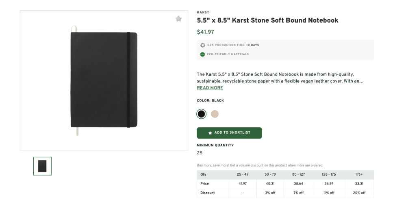The height and width of the screenshot is (200, 395).
Task: Click the 128 - 175 quantity tier
Action: click(328, 174)
